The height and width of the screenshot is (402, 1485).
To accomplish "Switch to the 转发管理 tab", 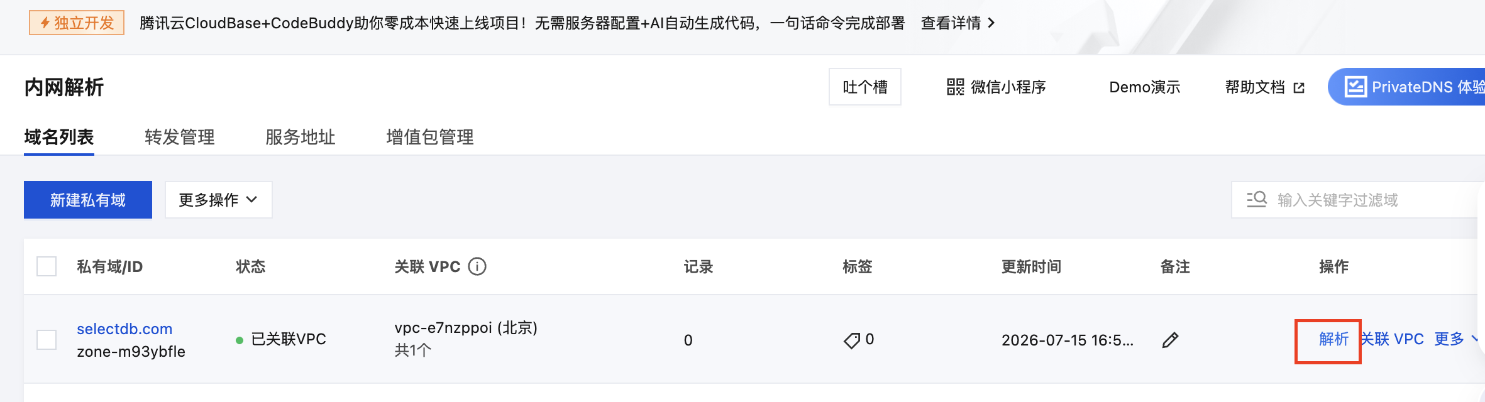I will (180, 137).
